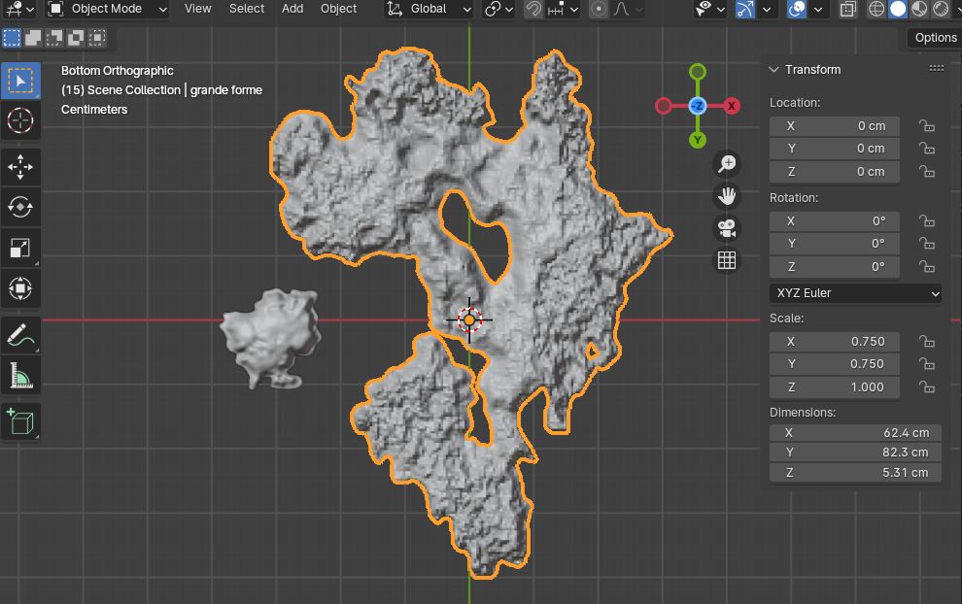Click the Options button

coord(935,38)
